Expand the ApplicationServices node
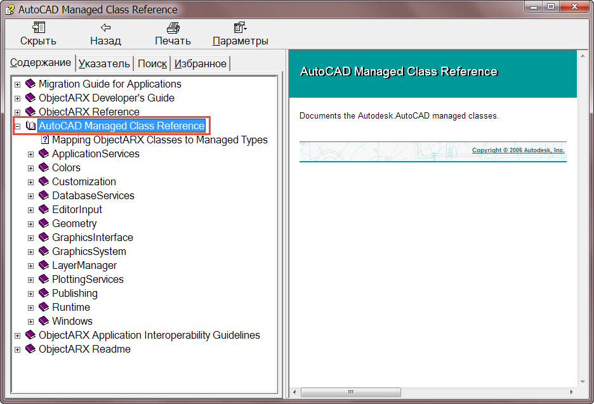 [x=31, y=155]
